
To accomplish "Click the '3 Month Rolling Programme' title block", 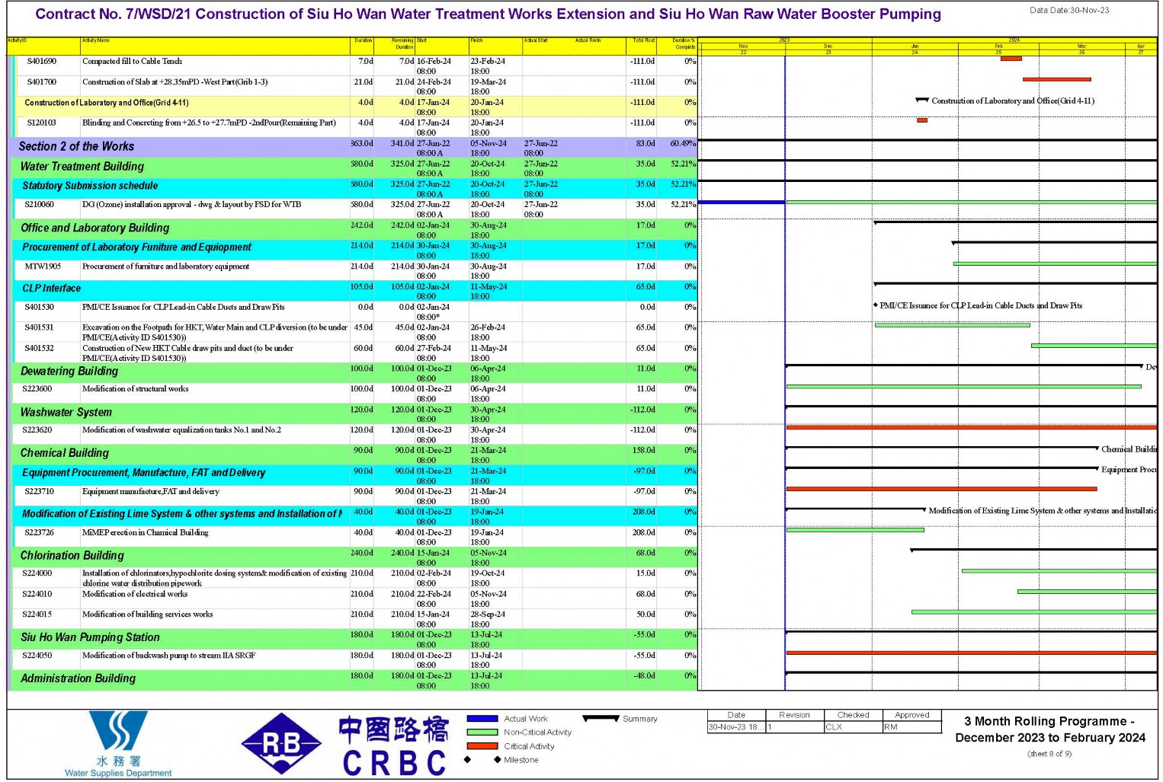I will 1049,729.
